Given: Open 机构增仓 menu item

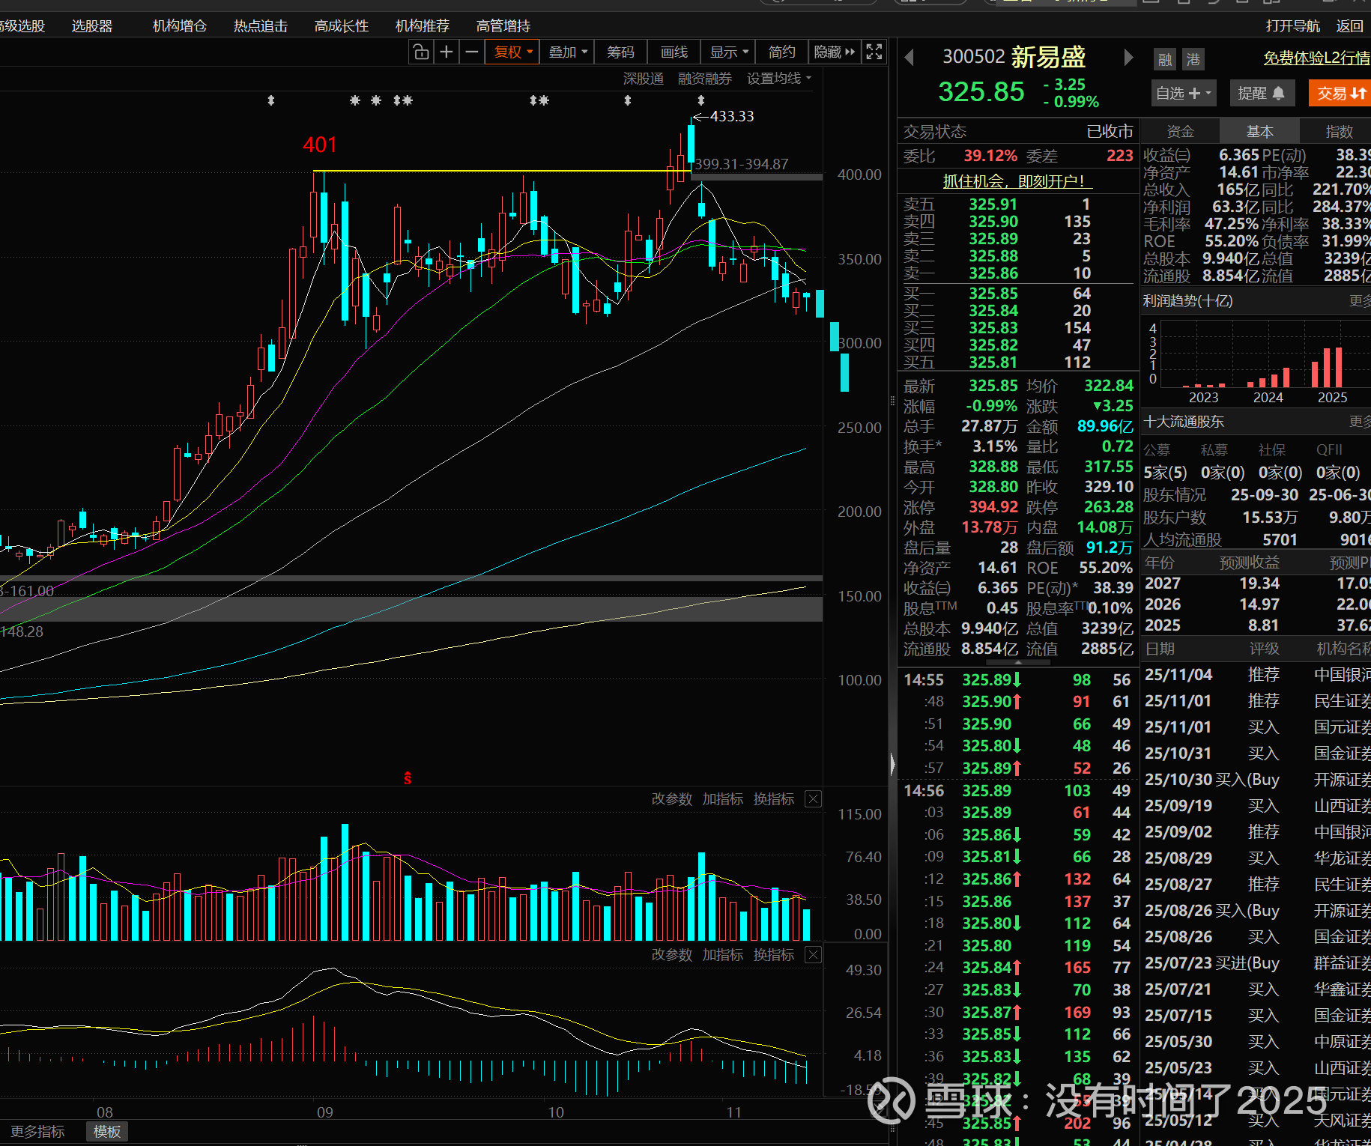Looking at the screenshot, I should coord(180,26).
